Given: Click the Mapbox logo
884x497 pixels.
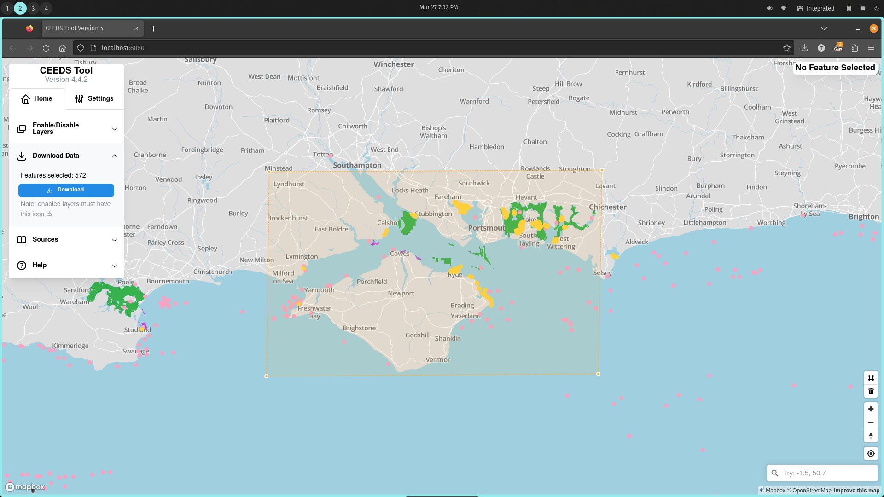Looking at the screenshot, I should tap(25, 487).
